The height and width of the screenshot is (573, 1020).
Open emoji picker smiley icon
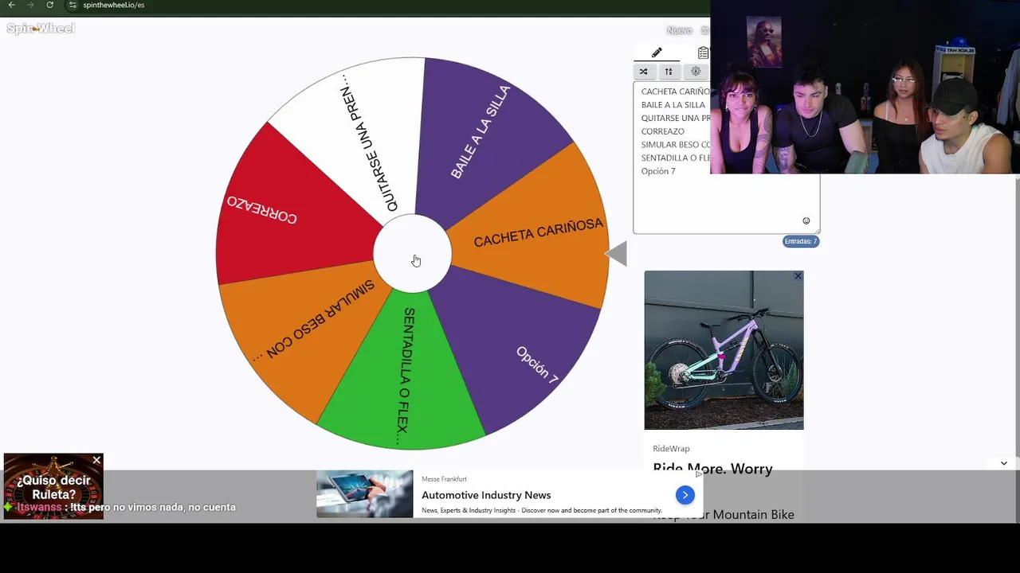pyautogui.click(x=806, y=221)
